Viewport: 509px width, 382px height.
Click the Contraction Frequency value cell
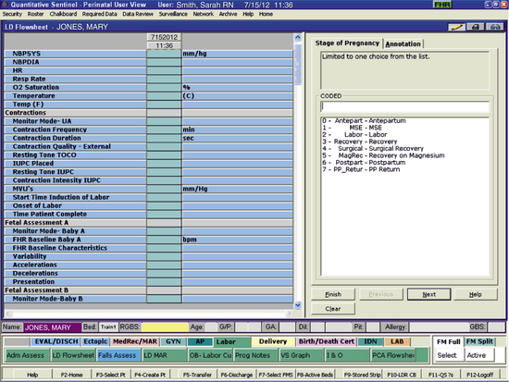point(164,129)
